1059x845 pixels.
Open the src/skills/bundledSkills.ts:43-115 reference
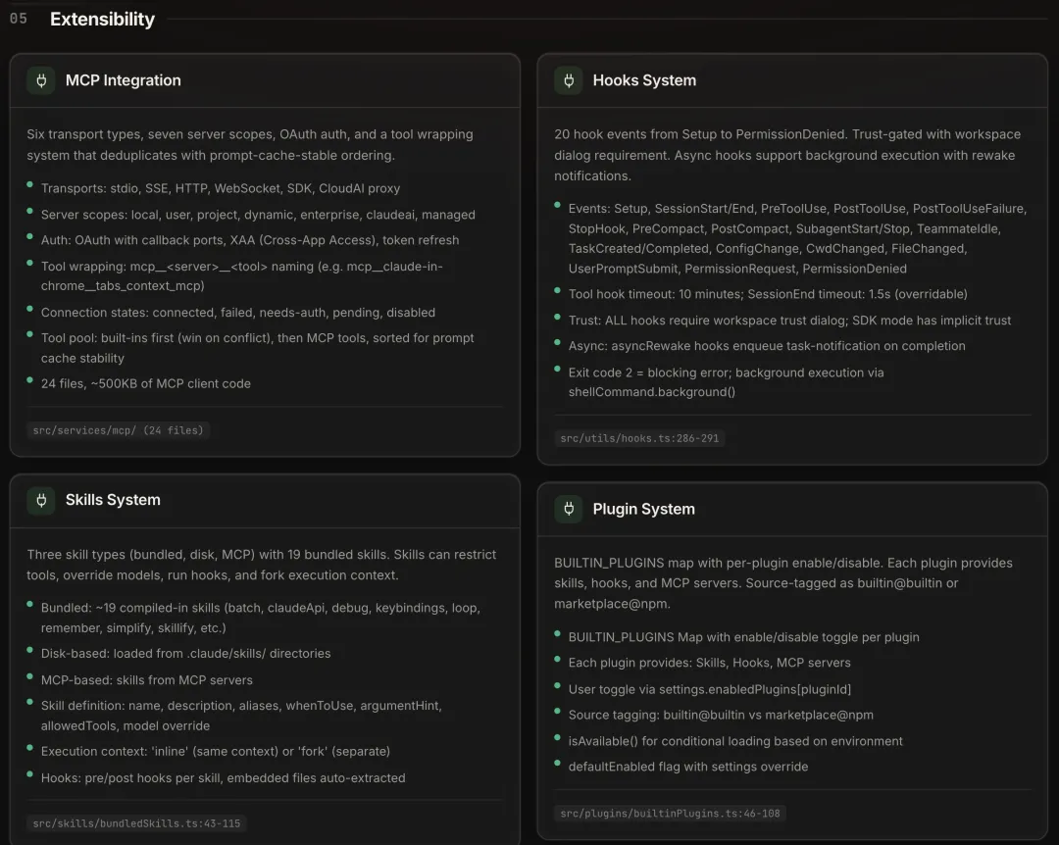[136, 822]
